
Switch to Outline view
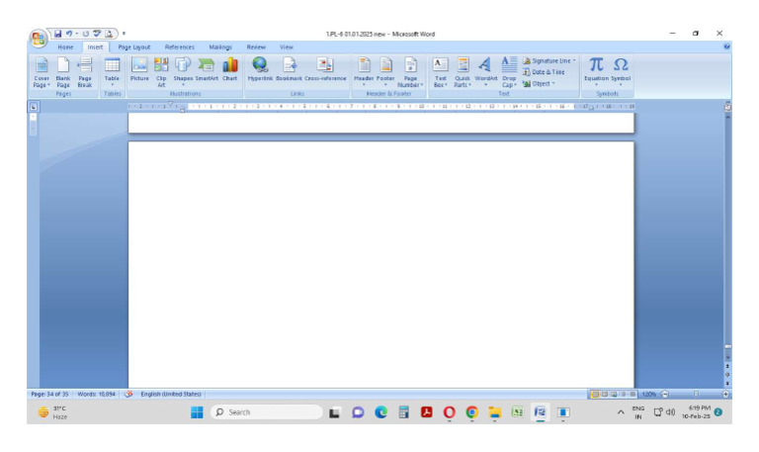tap(623, 395)
